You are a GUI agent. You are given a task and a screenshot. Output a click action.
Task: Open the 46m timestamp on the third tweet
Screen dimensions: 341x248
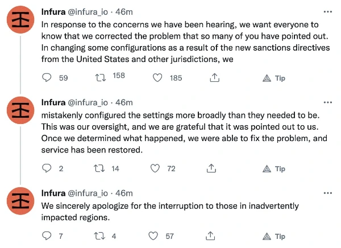(124, 193)
